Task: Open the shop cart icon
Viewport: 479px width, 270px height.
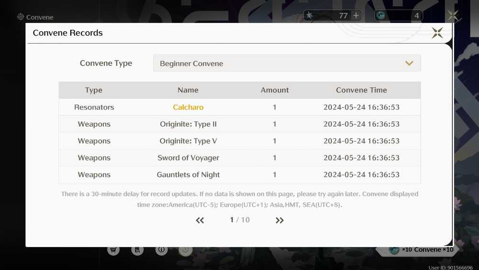Action: 114,250
